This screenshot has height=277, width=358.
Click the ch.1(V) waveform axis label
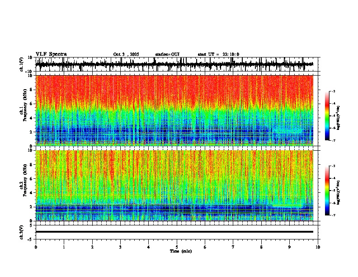pyautogui.click(x=22, y=64)
